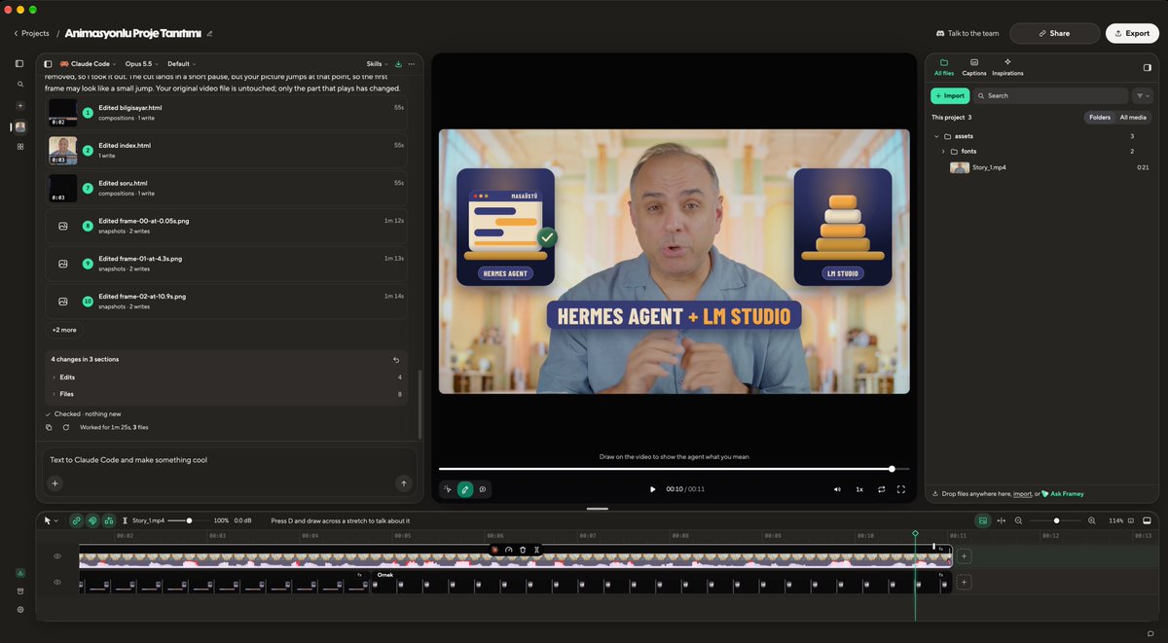Open the files filter dropdown
1168x643 pixels.
[x=1143, y=95]
